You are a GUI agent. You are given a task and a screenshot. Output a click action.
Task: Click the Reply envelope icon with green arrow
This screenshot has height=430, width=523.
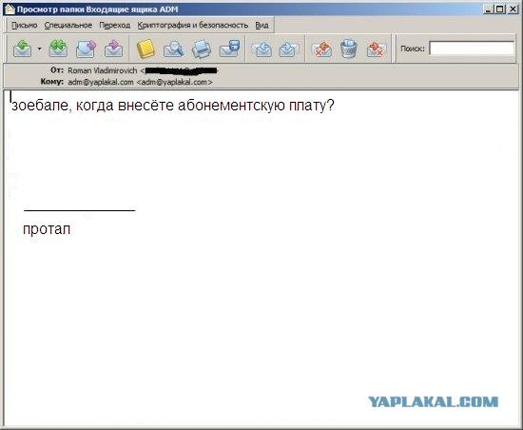[23, 49]
